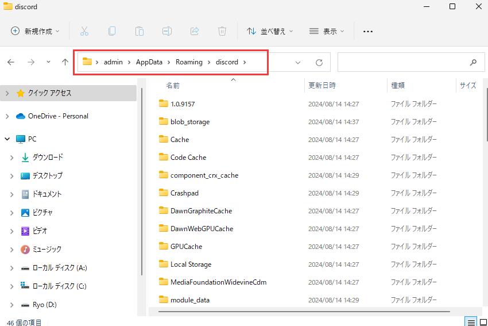
Task: Open the three-dot more options menu
Action: click(368, 31)
